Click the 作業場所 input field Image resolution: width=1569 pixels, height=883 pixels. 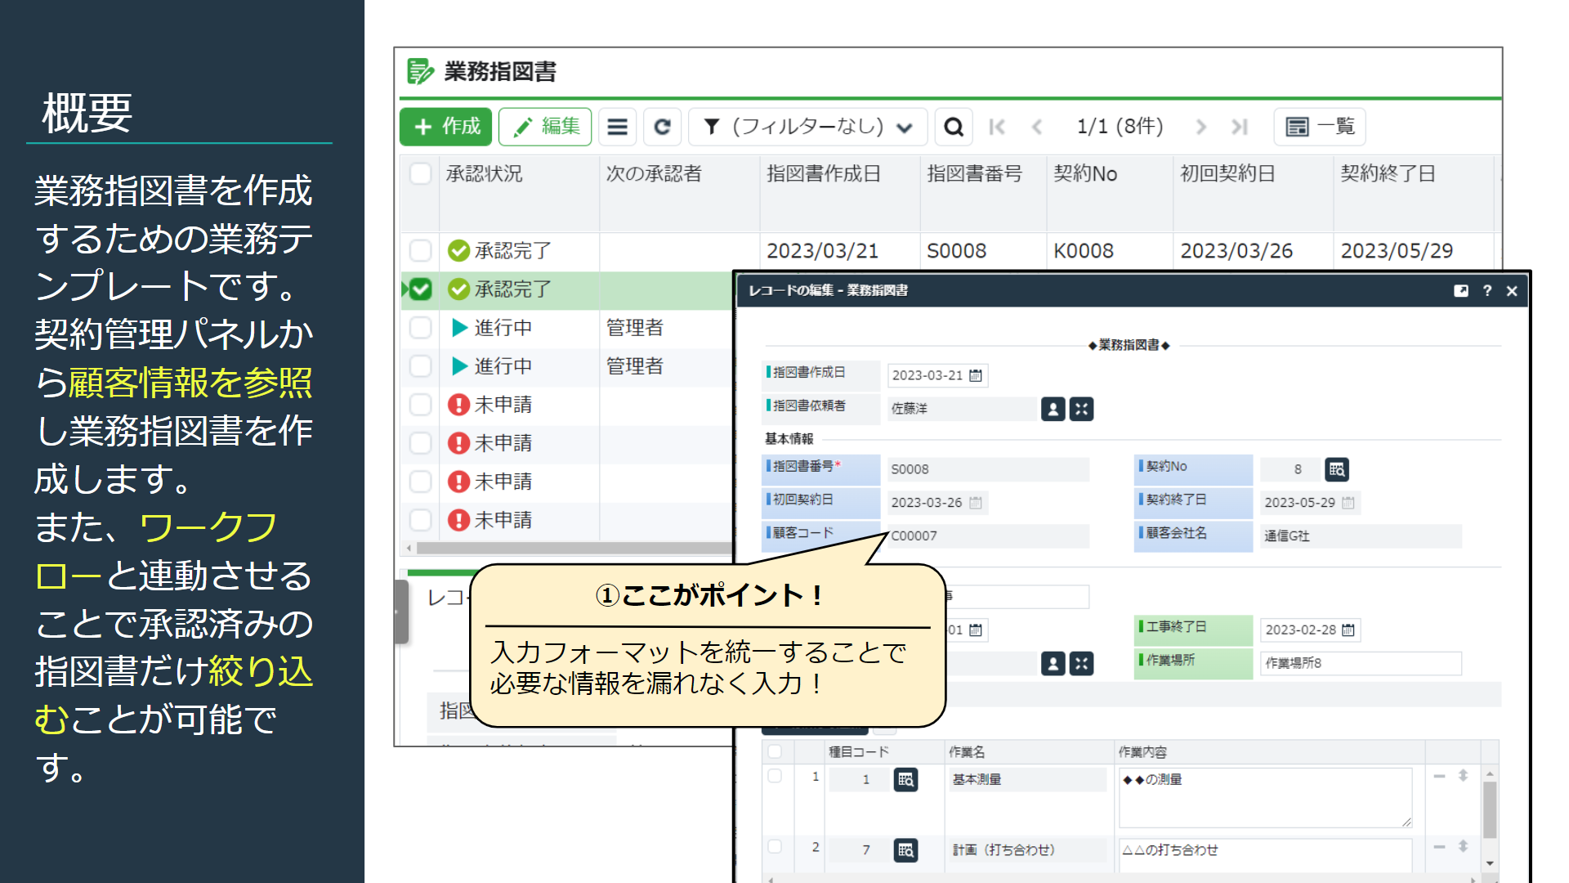pyautogui.click(x=1360, y=663)
